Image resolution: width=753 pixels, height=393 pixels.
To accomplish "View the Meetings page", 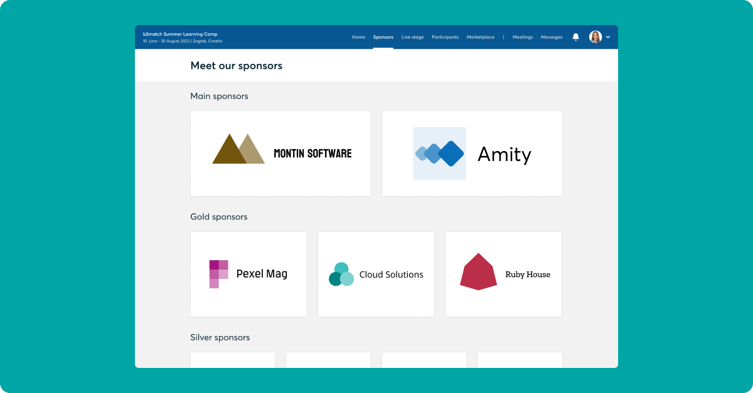I will (x=522, y=37).
